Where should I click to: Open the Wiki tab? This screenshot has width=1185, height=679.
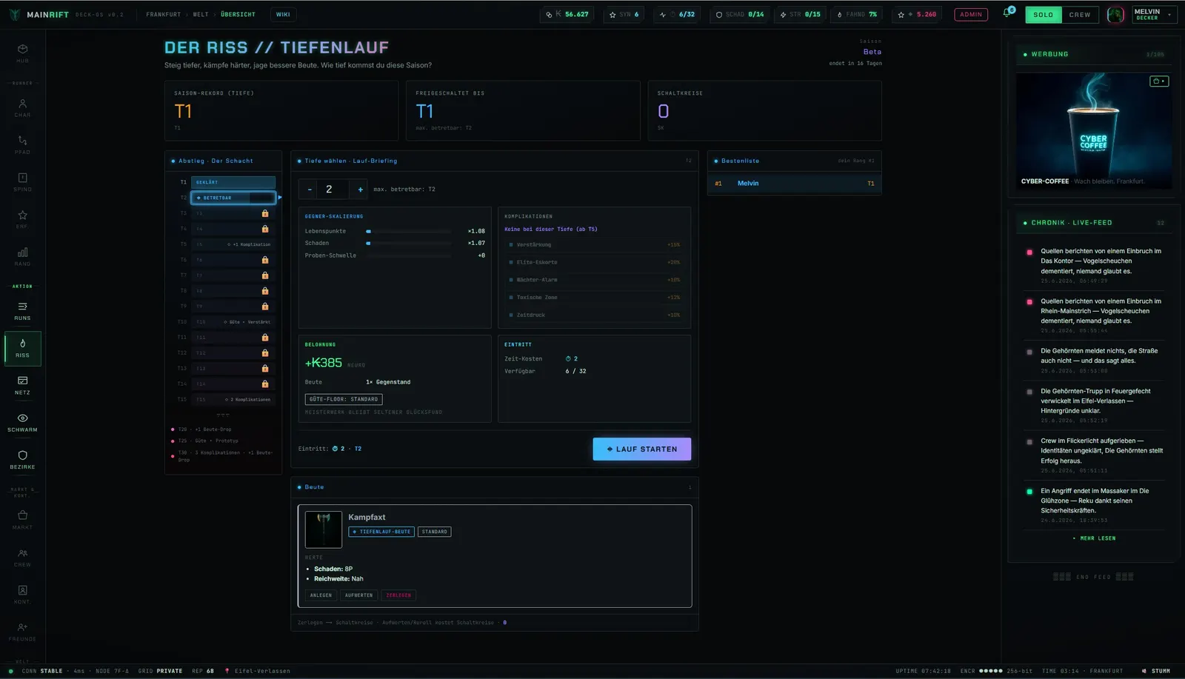283,14
